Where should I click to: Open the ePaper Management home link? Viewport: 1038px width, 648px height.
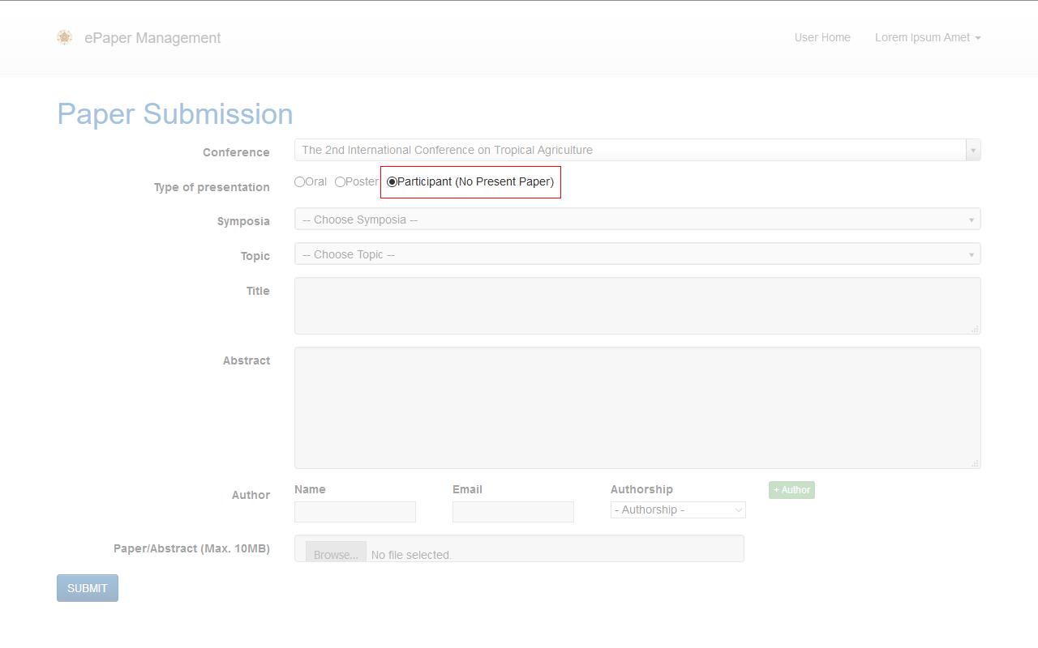click(x=152, y=38)
